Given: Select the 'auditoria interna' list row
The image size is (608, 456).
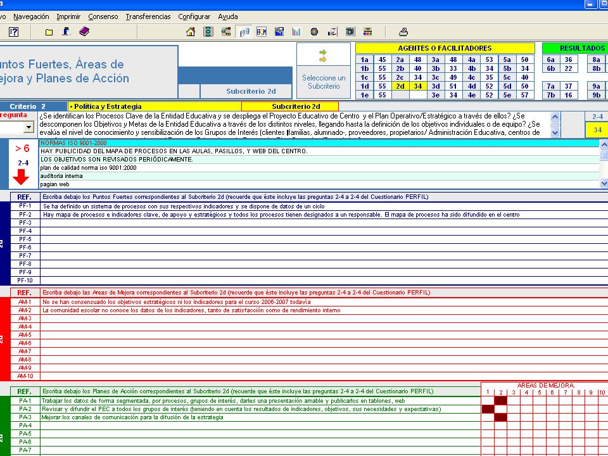Looking at the screenshot, I should (x=319, y=176).
